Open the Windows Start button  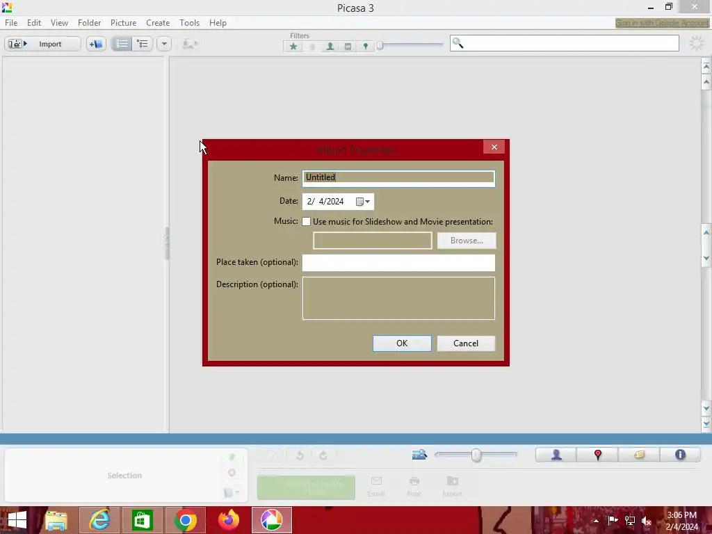pos(17,520)
